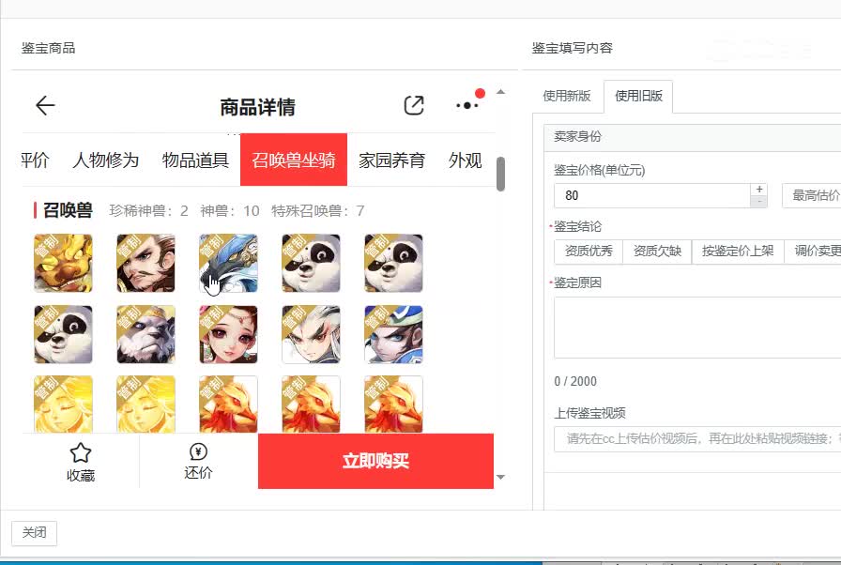Image resolution: width=841 pixels, height=565 pixels.
Task: Click the 上传鉴宝视频 link input field
Action: pos(697,439)
